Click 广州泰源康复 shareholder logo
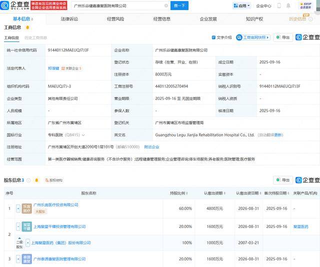The height and width of the screenshot is (267, 320). (26, 259)
